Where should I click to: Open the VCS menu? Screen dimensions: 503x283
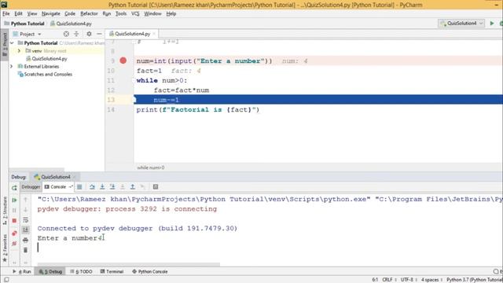coord(135,13)
